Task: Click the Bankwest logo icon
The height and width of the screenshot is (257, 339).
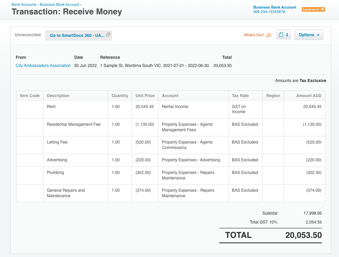Action: tap(313, 10)
